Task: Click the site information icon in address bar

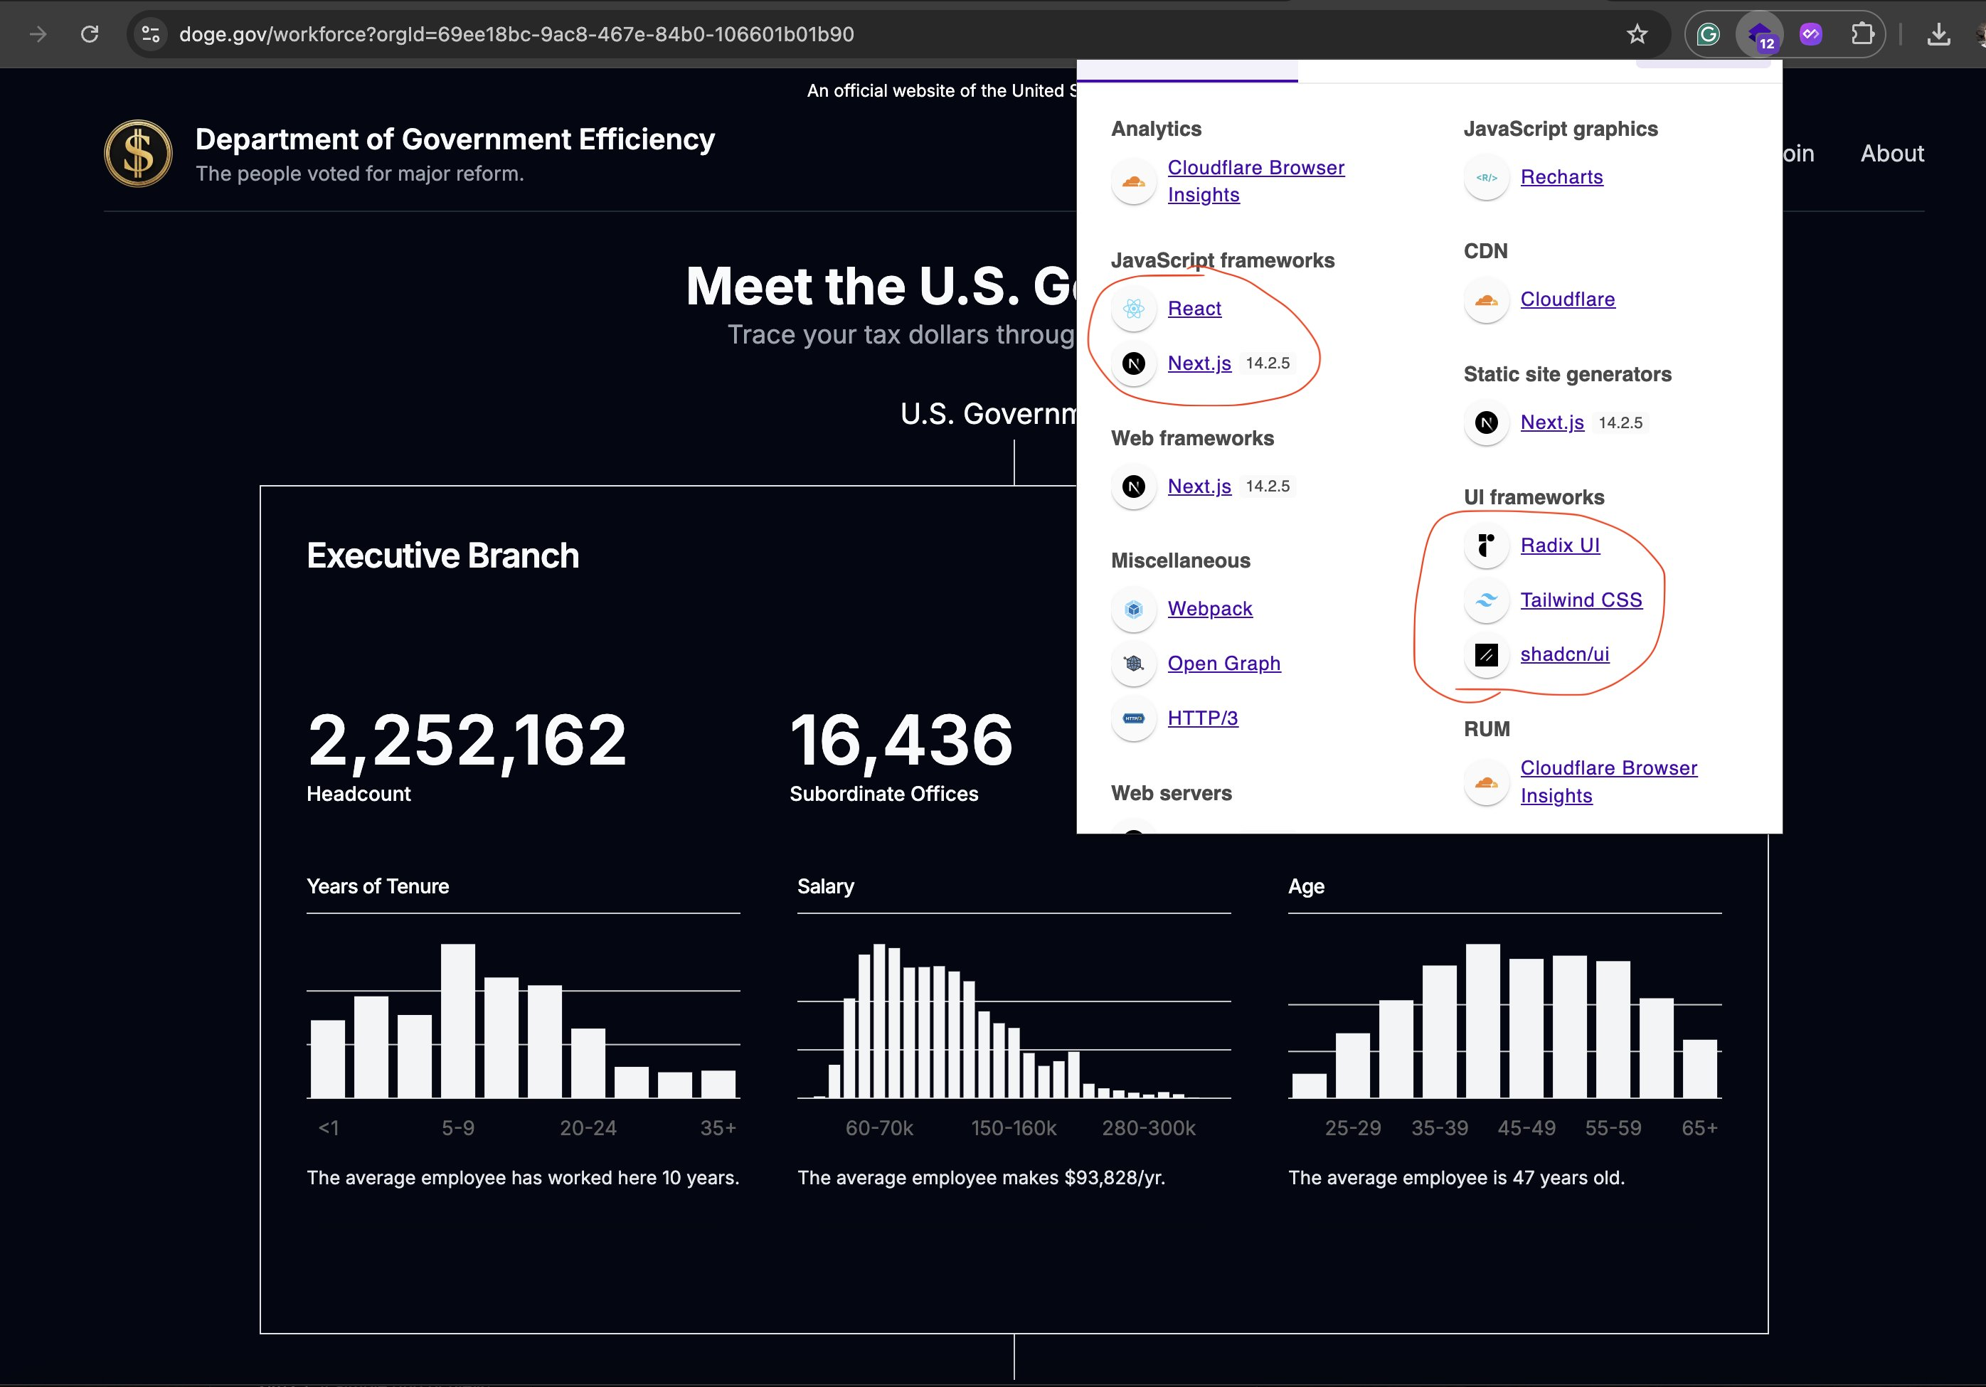Action: point(151,33)
